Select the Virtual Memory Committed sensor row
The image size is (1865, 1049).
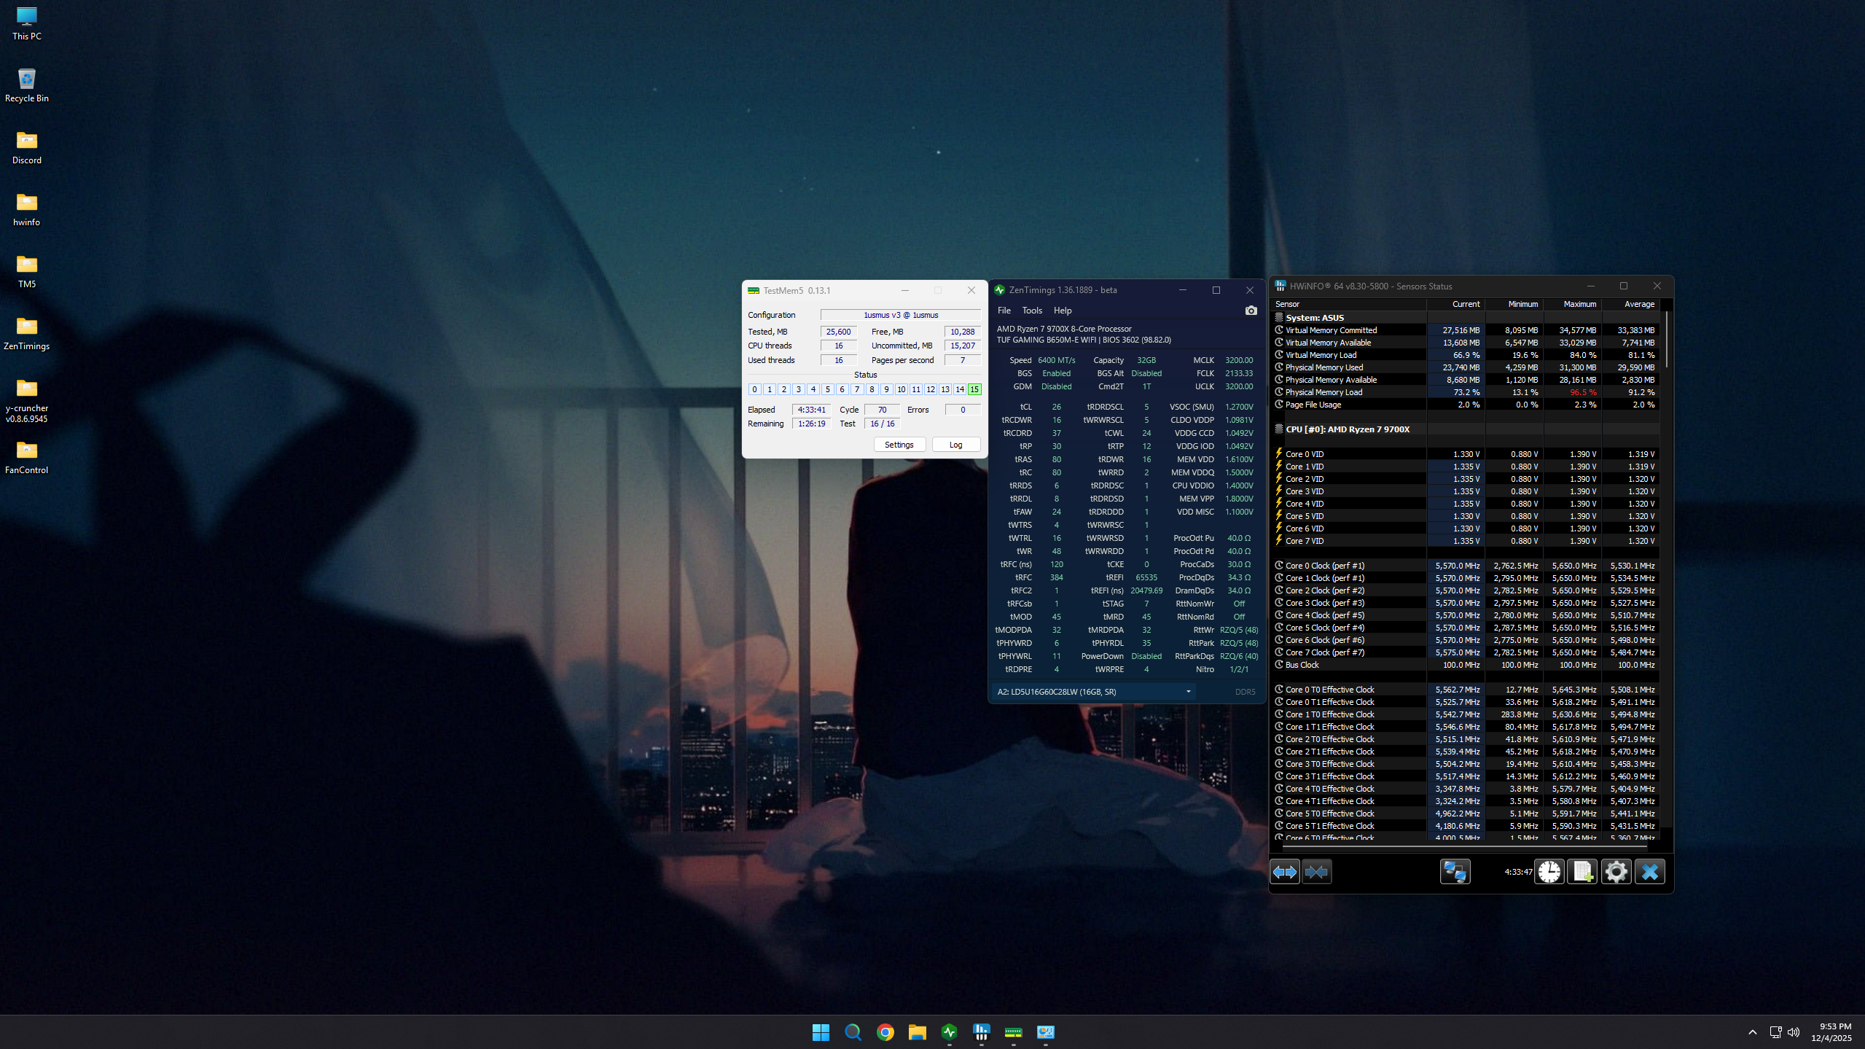click(1466, 330)
